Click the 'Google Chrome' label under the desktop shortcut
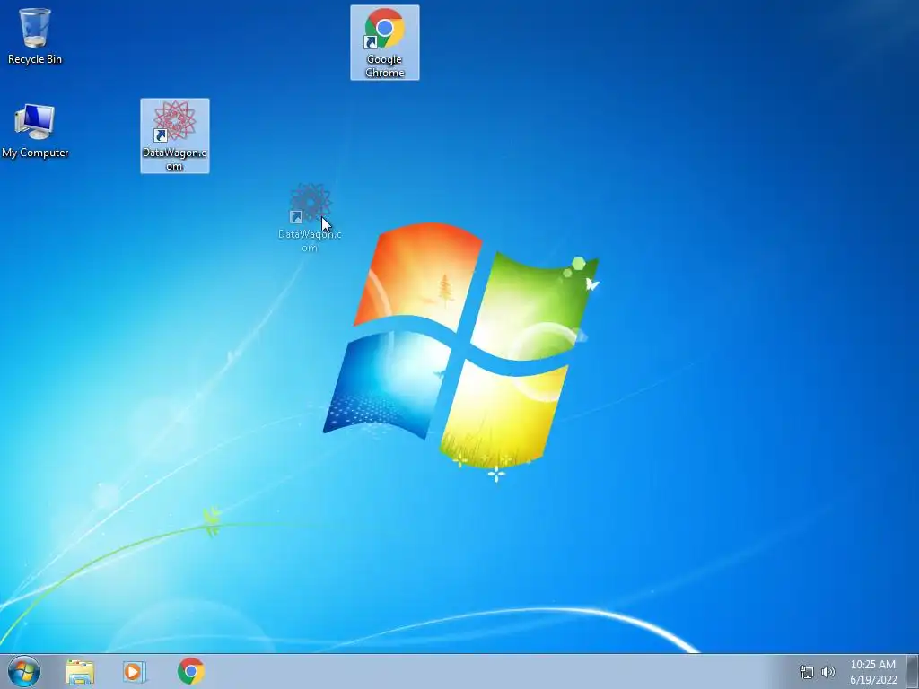The image size is (919, 689). pyautogui.click(x=384, y=65)
